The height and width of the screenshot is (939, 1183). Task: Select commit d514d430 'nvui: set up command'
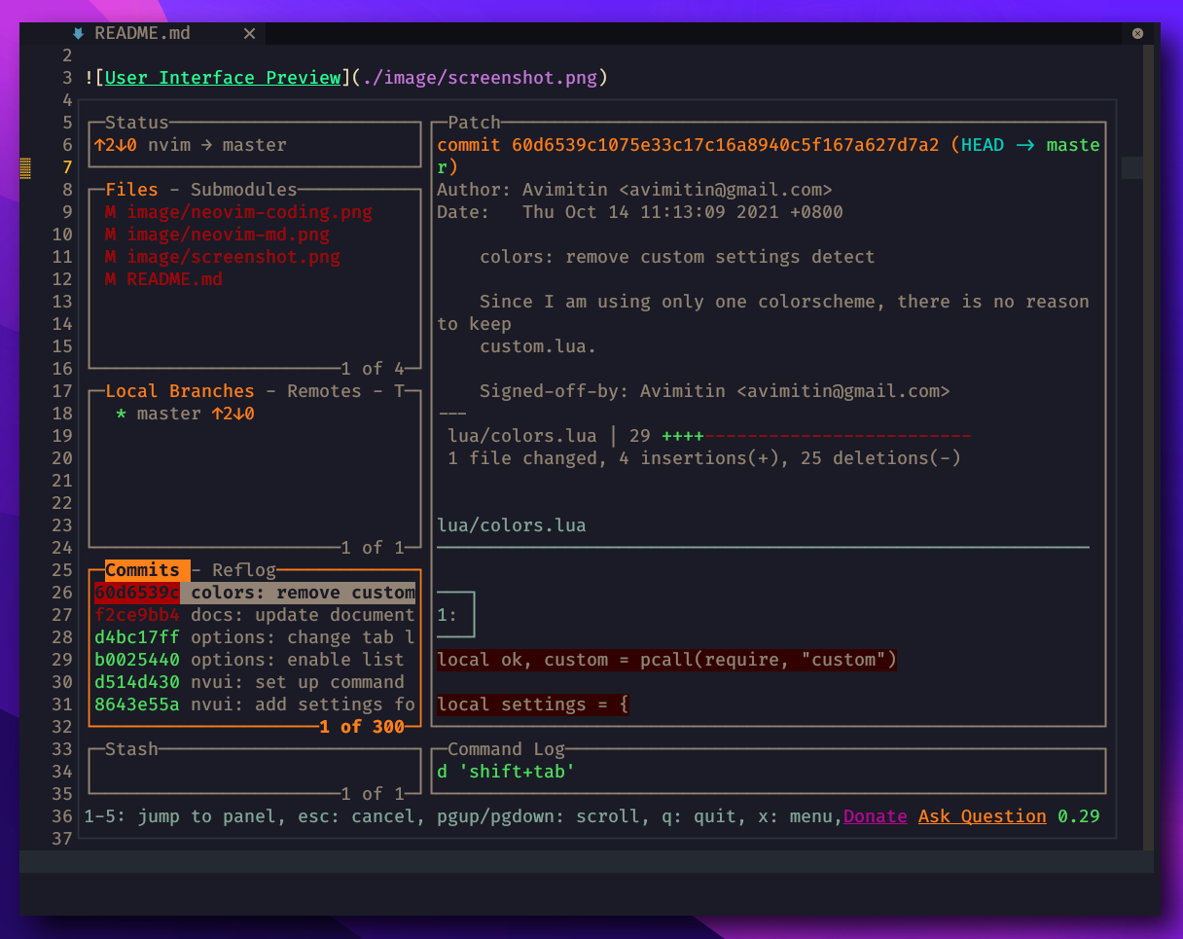(255, 682)
